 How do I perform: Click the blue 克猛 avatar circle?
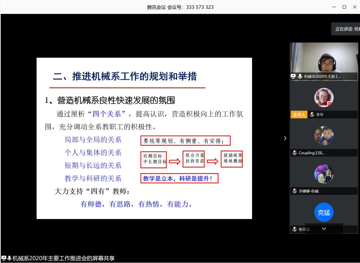pyautogui.click(x=323, y=212)
